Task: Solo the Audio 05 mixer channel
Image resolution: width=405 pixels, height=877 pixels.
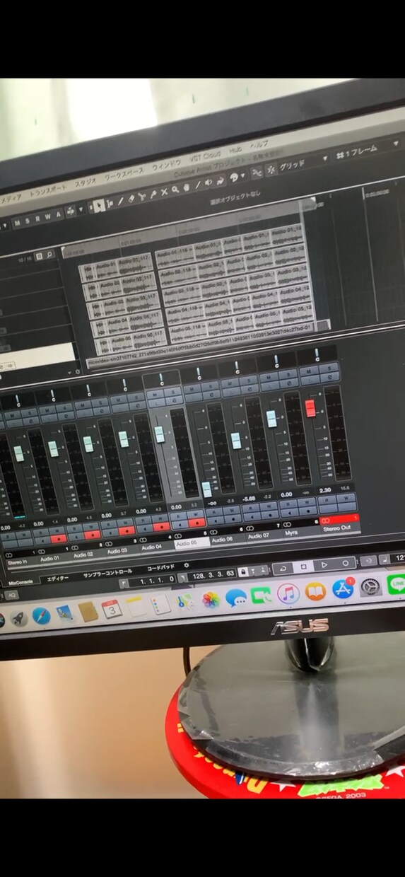Action: pos(172,393)
